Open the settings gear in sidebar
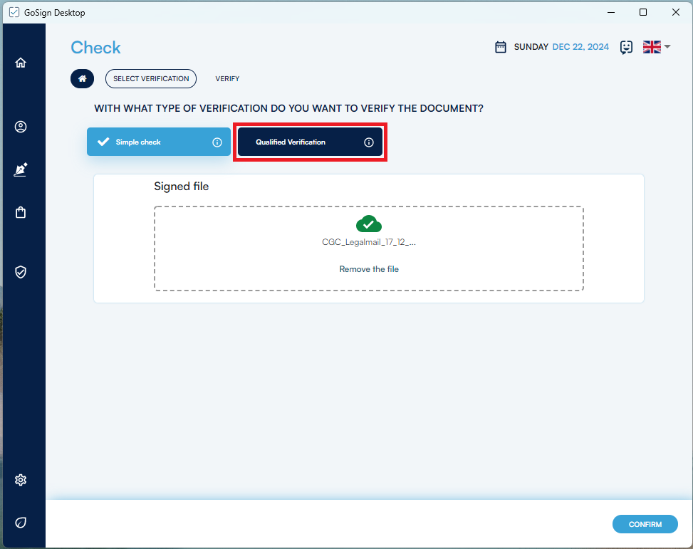 point(21,480)
